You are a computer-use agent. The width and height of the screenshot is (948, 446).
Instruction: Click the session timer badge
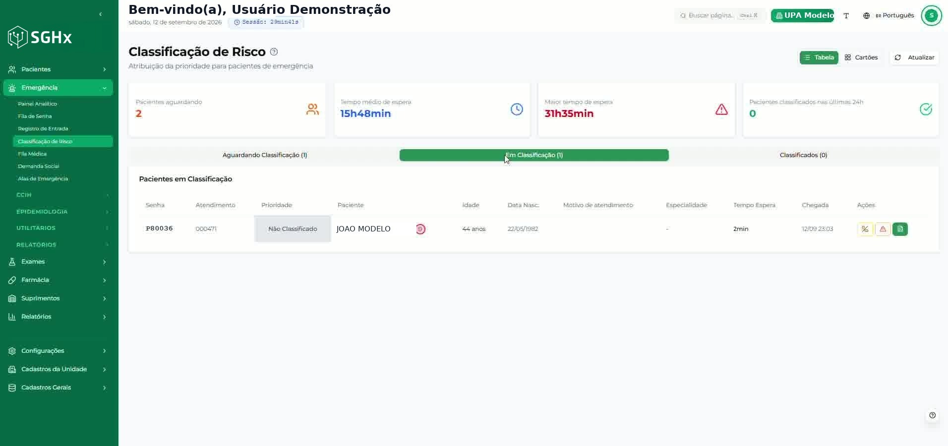(x=266, y=22)
